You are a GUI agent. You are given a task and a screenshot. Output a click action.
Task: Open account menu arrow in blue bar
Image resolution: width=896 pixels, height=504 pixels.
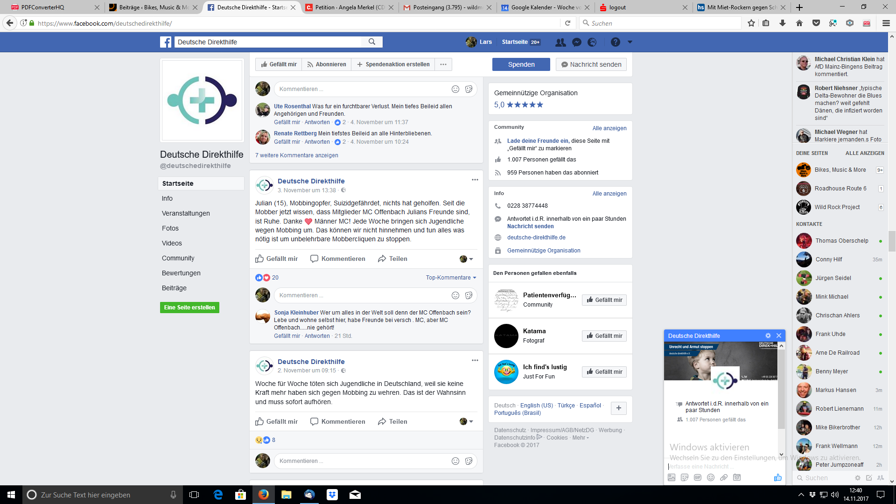pos(630,42)
